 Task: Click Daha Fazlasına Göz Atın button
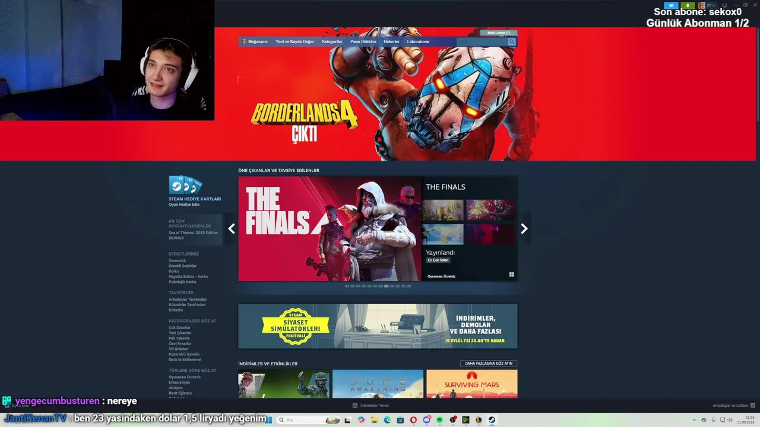(x=489, y=364)
